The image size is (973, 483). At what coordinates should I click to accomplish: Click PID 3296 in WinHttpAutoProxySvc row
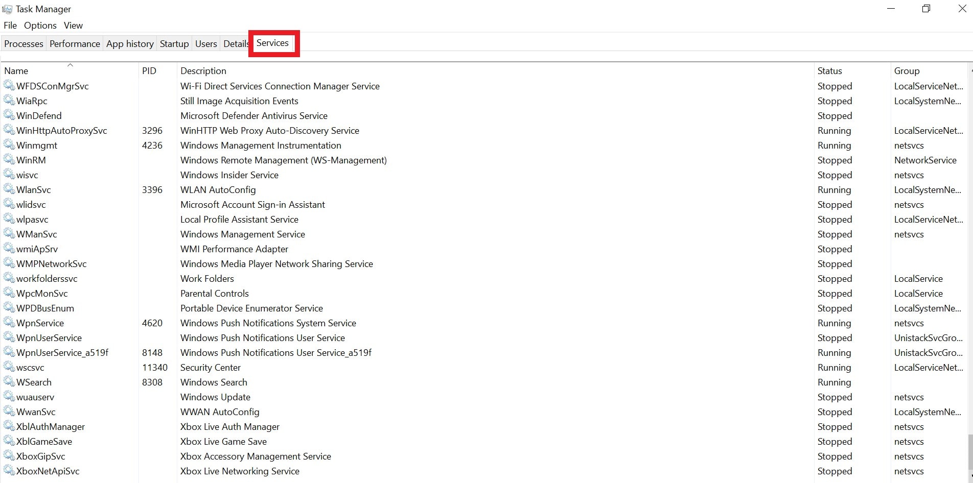tap(152, 131)
